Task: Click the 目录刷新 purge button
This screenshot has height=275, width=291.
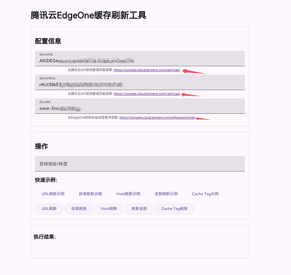Action: (79, 208)
